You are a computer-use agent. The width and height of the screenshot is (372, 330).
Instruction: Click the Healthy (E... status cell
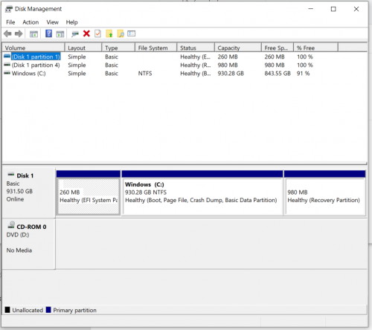point(195,56)
